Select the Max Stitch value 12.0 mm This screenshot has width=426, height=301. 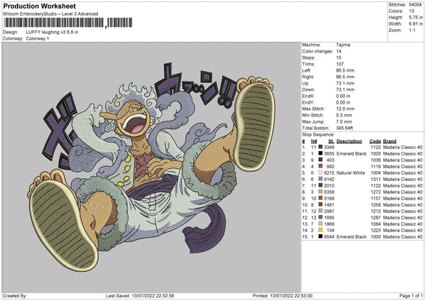click(x=345, y=109)
